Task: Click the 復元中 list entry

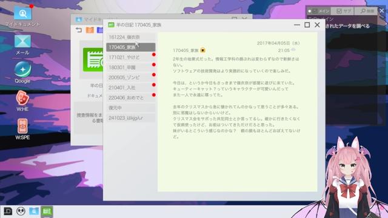Action: (131, 108)
